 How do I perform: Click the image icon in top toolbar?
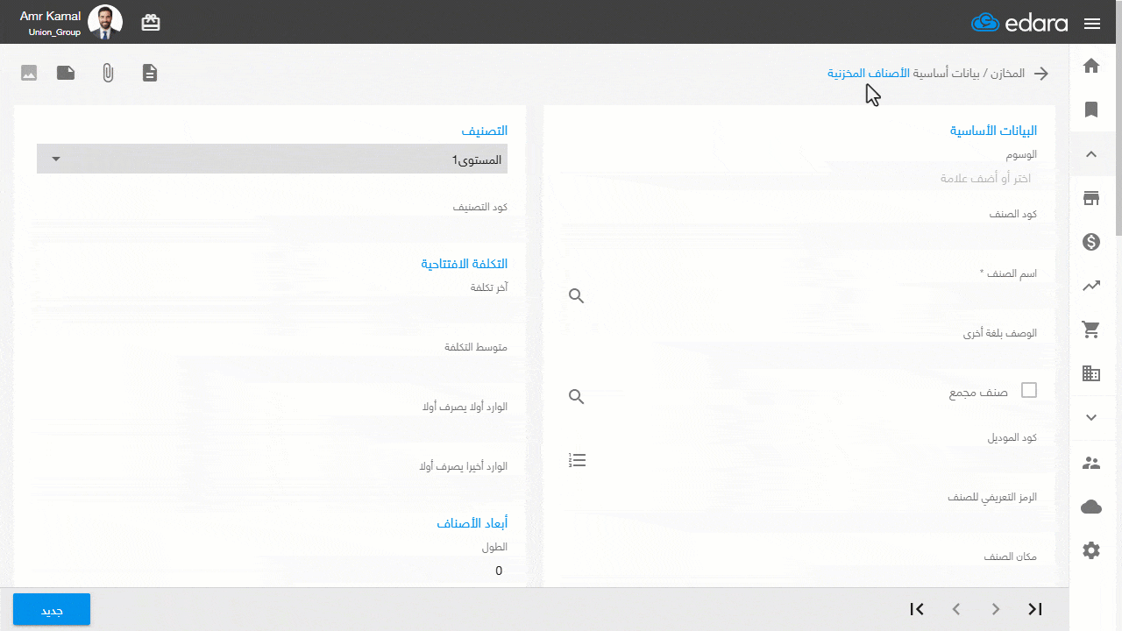[x=29, y=73]
